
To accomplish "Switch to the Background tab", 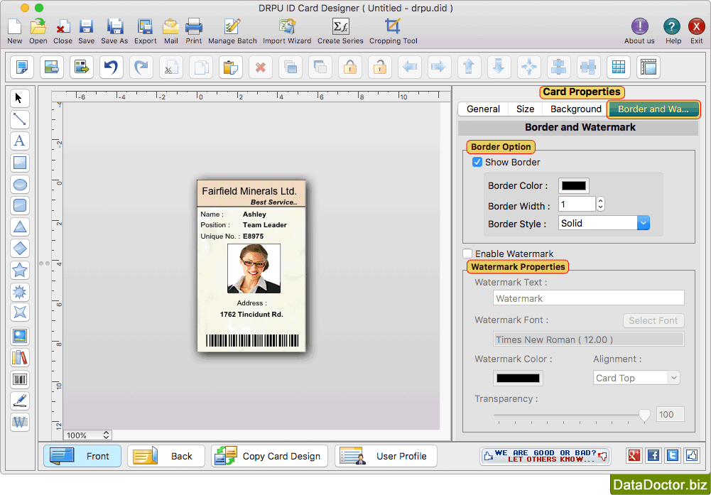I will coord(575,109).
